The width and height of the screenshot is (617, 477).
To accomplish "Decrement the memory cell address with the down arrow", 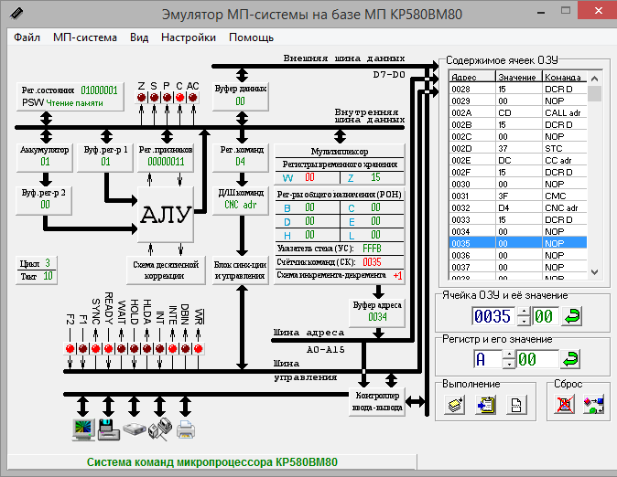I will (x=524, y=321).
